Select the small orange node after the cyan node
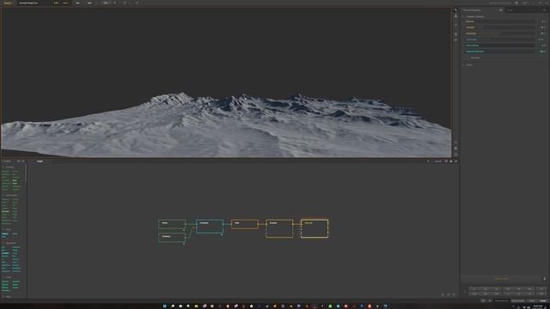550x309 pixels. 245,224
